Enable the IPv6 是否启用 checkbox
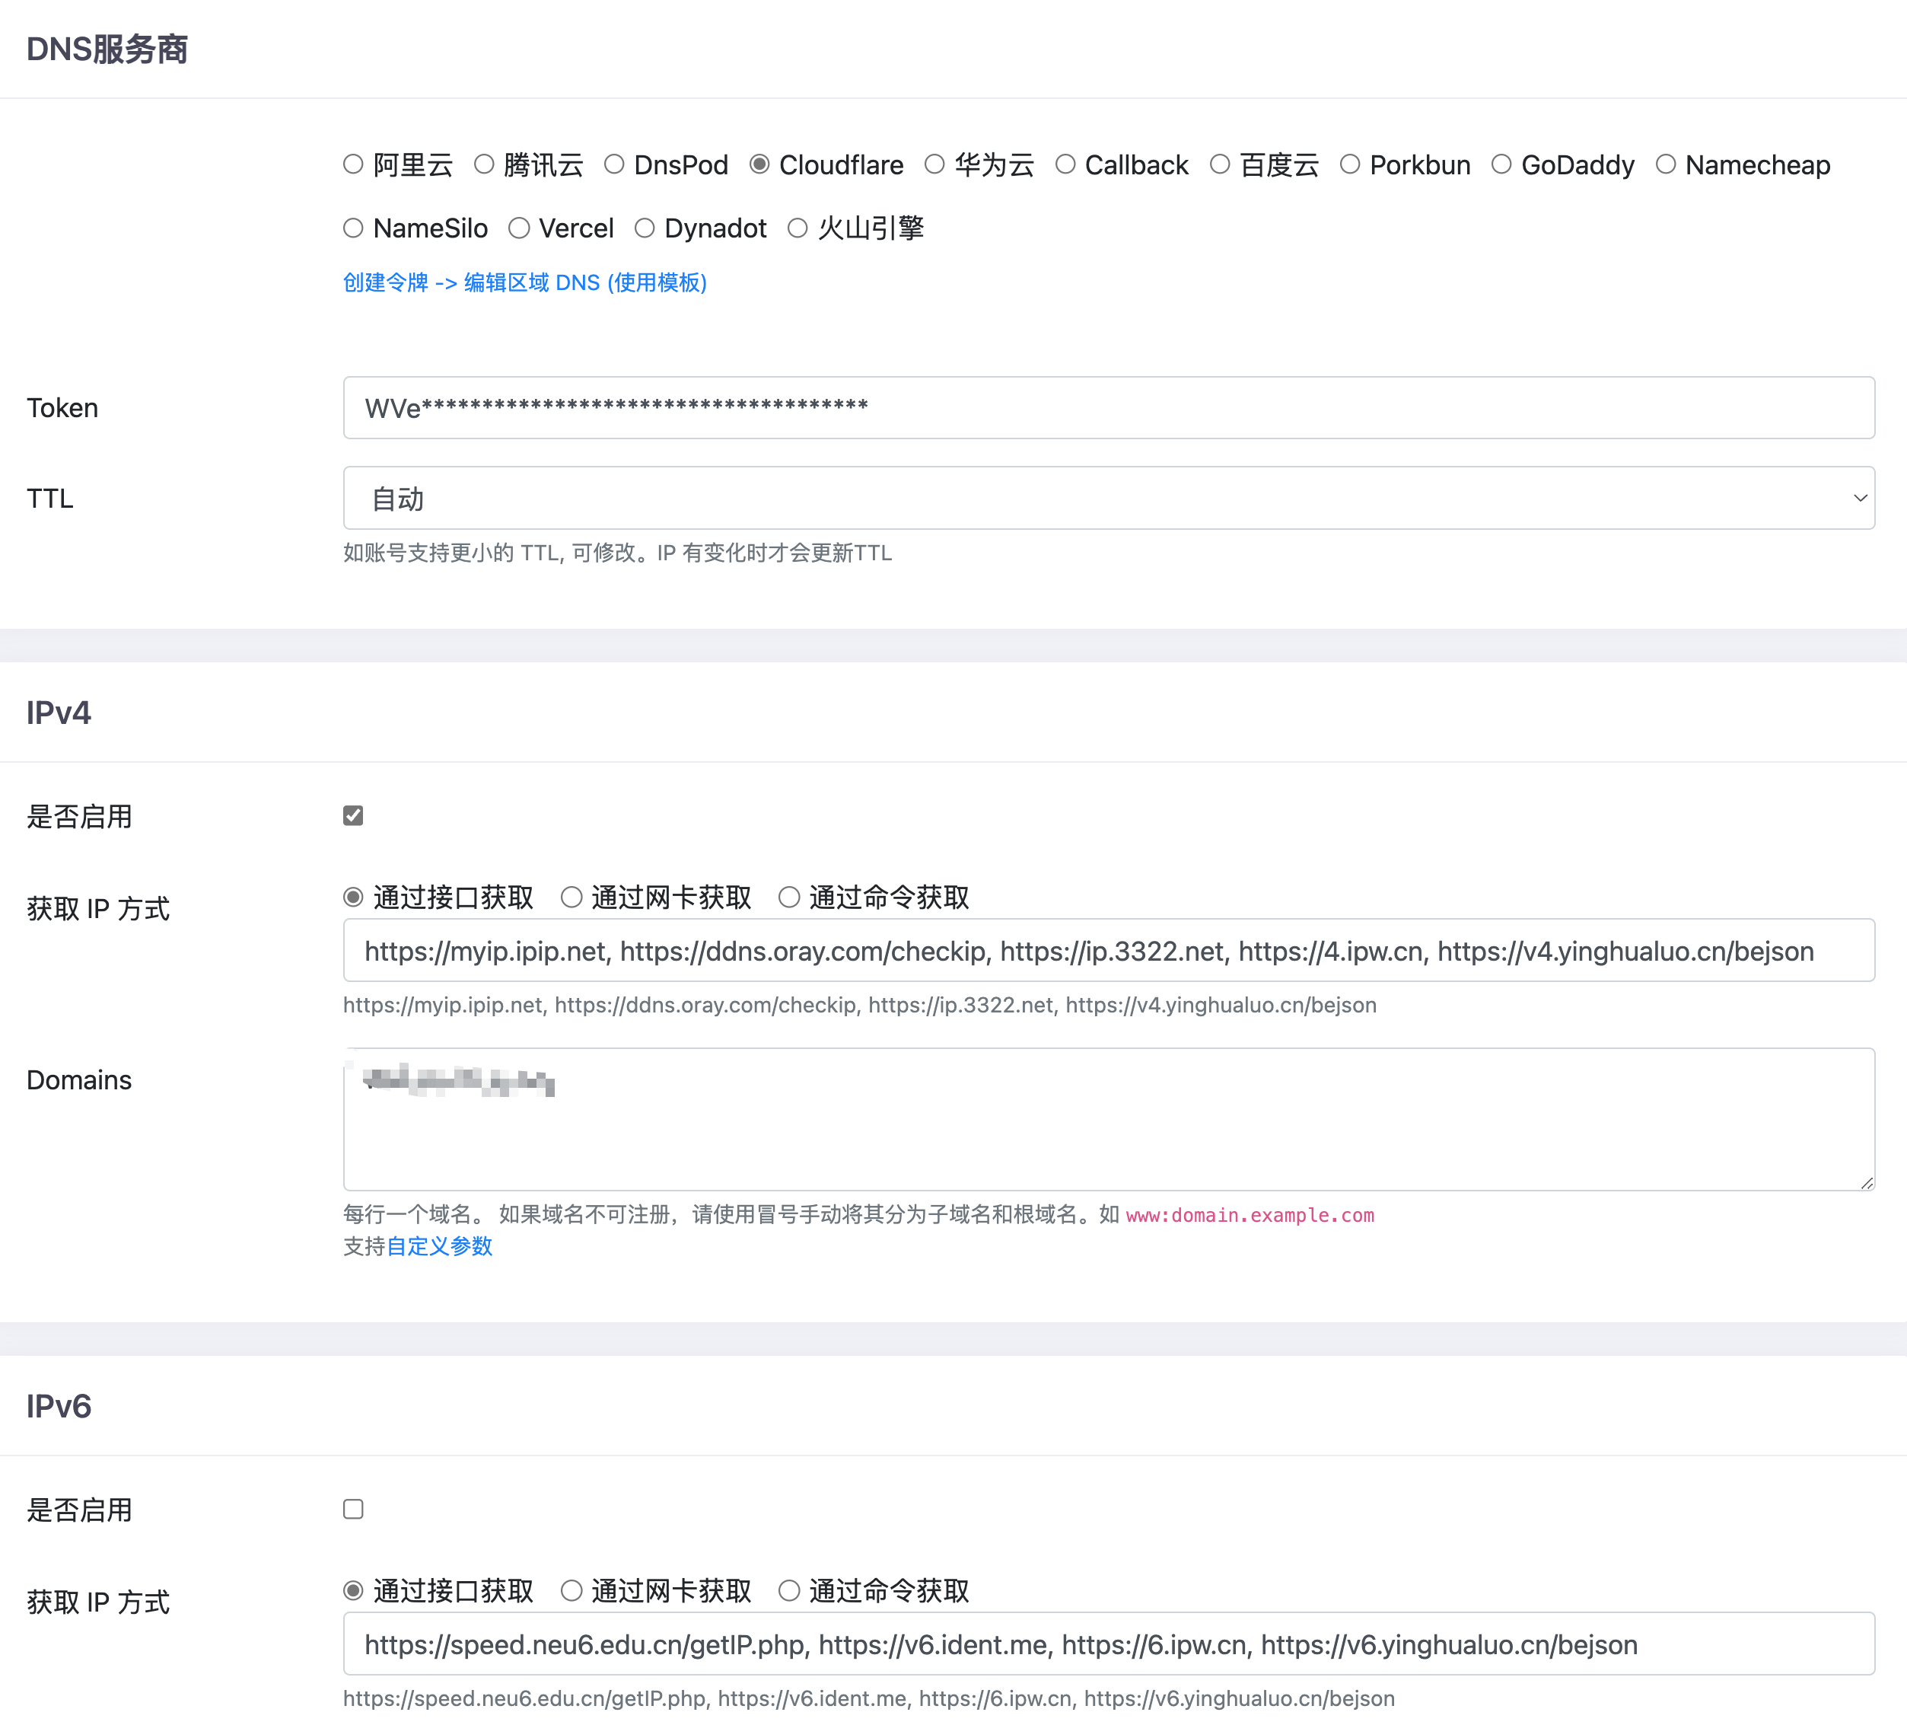 353,1510
